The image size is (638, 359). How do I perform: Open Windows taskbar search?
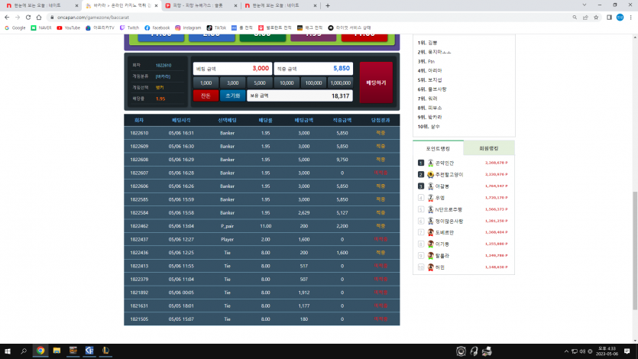point(24,351)
